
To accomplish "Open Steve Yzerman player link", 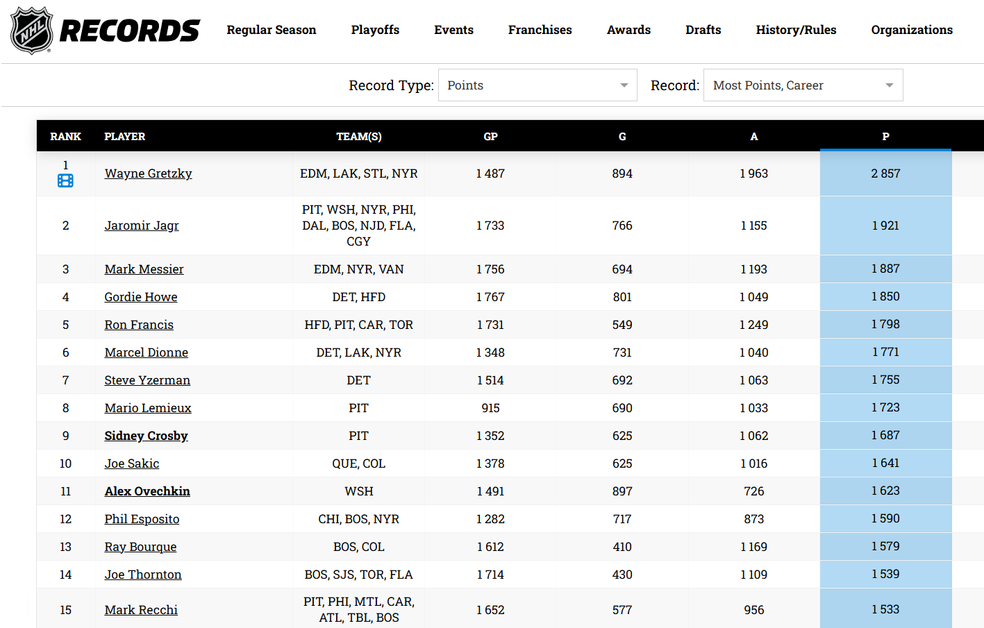I will click(147, 380).
